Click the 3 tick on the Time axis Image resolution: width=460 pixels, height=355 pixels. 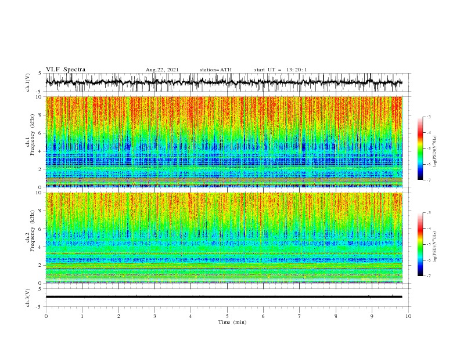point(154,316)
